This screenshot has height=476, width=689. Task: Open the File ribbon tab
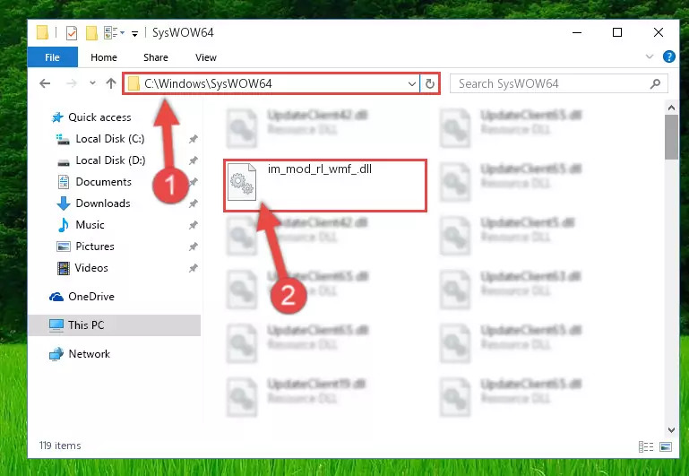click(52, 57)
